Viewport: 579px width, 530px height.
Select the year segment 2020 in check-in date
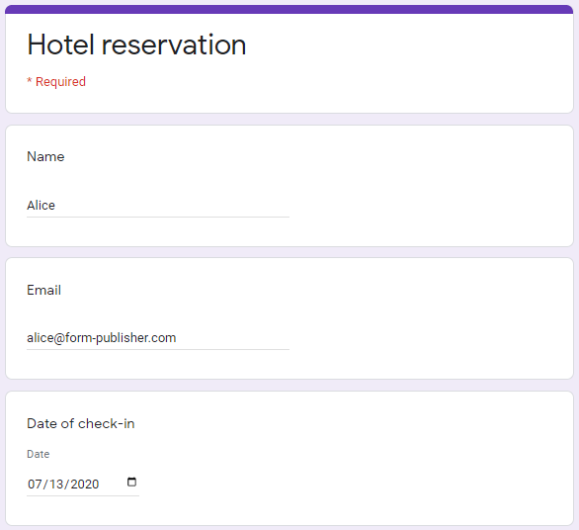point(85,484)
